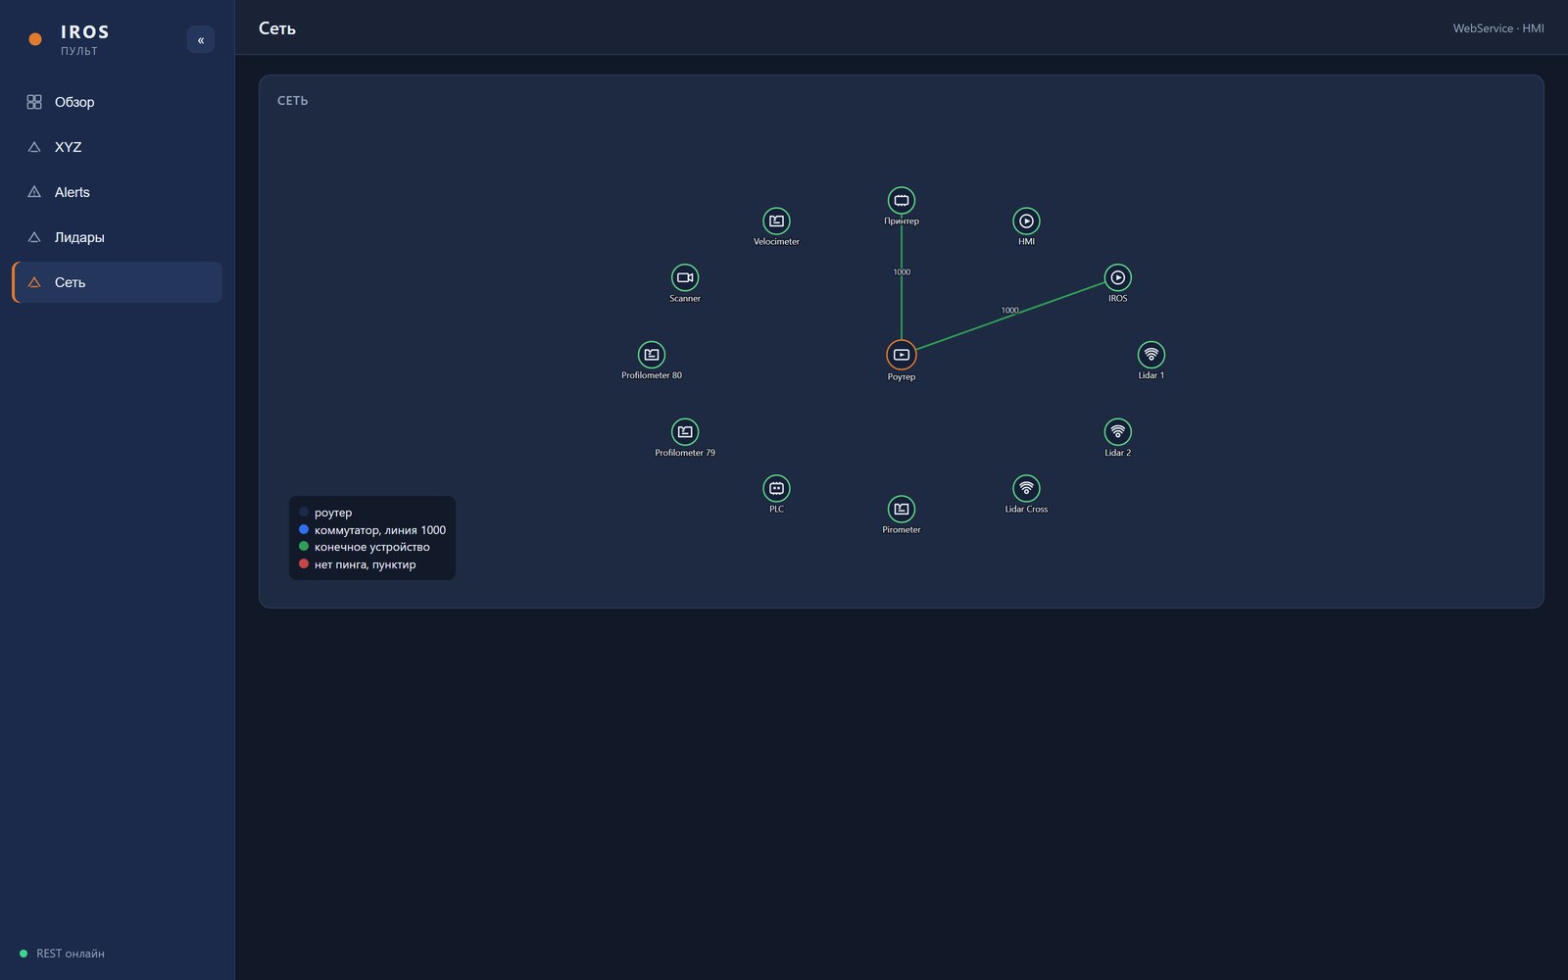The image size is (1568, 980).
Task: Collapse the sidebar with the chevron button
Action: point(201,39)
